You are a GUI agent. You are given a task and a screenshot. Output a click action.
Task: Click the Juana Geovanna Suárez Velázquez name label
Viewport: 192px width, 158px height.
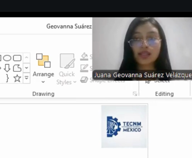pos(142,75)
